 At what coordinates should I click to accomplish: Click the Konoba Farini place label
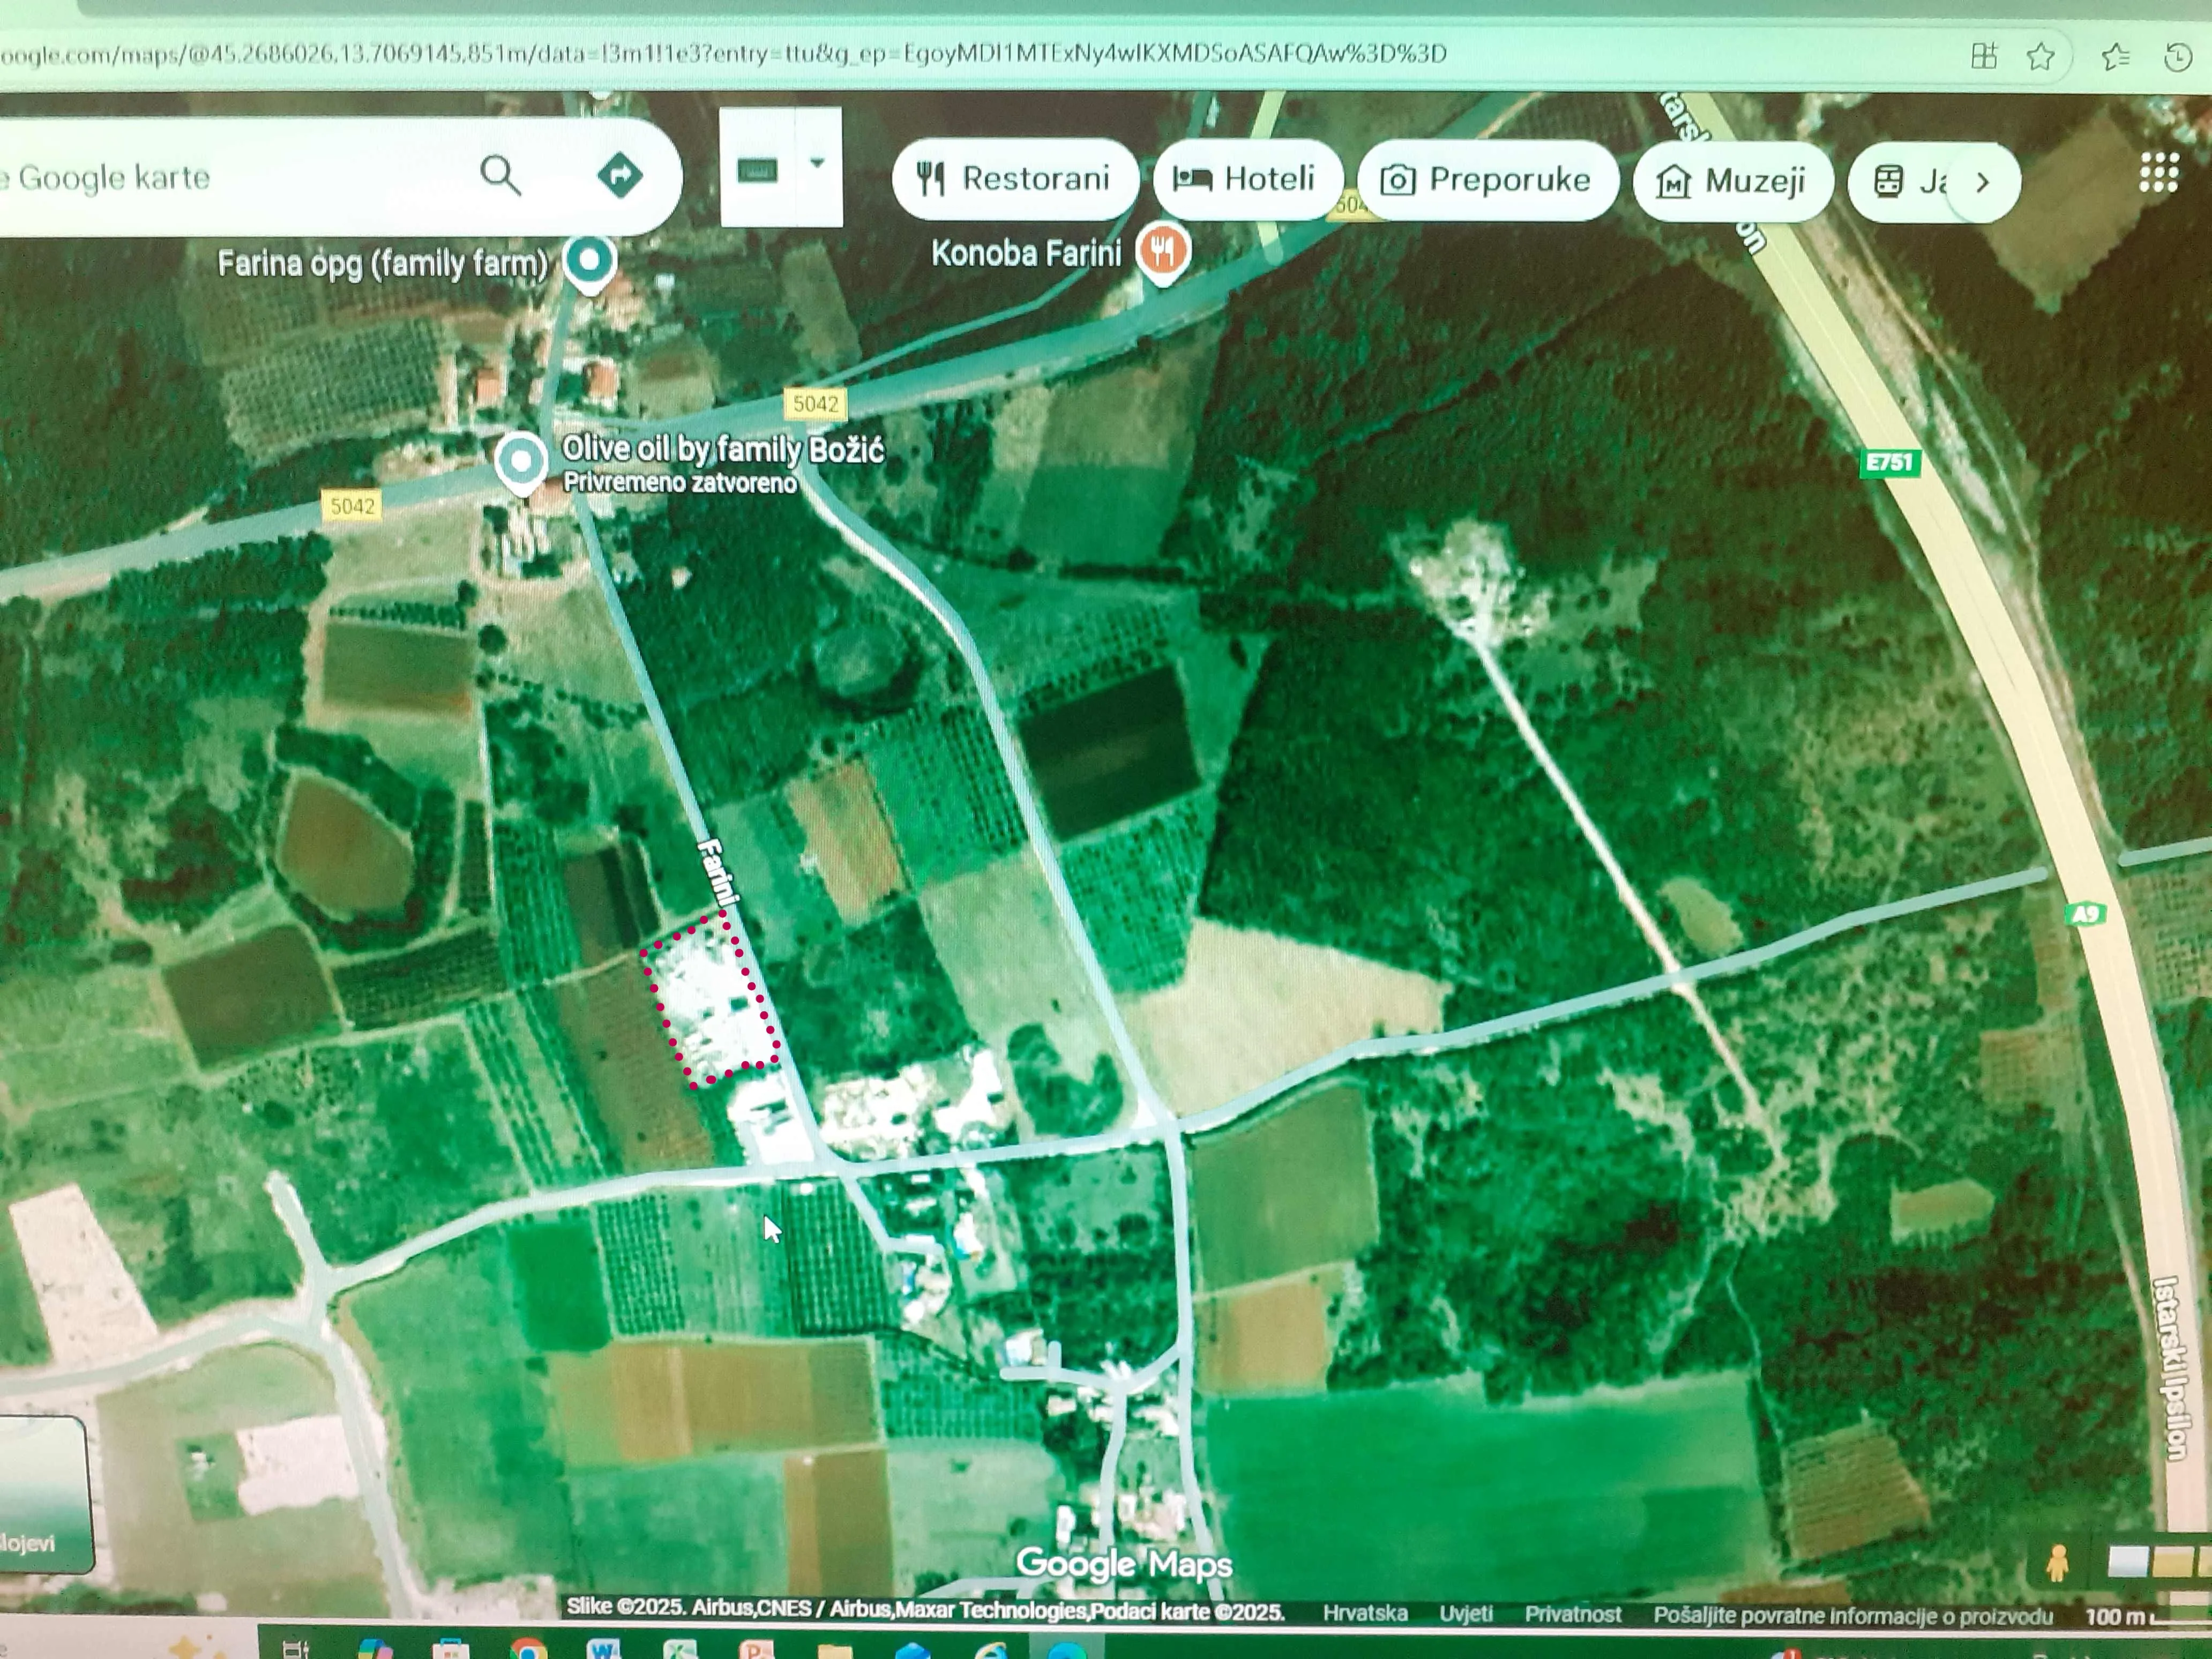tap(1026, 253)
